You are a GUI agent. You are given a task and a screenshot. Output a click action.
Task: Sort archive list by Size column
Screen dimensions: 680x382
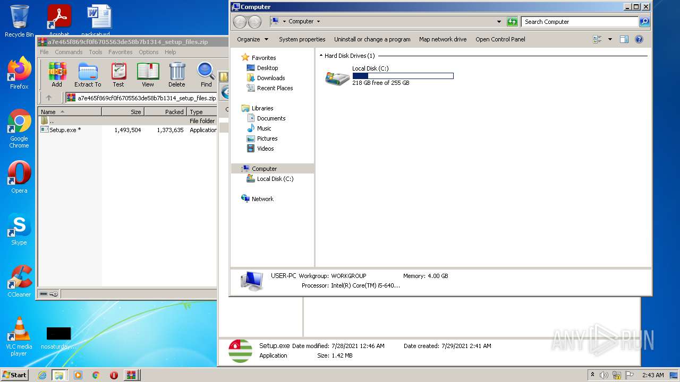(123, 112)
